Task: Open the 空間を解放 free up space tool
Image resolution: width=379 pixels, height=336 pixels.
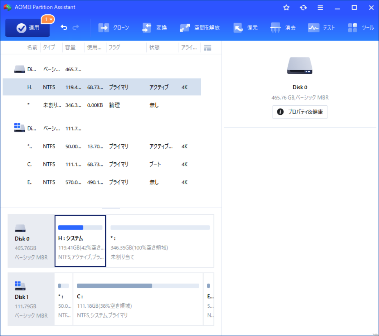Action: [200, 28]
